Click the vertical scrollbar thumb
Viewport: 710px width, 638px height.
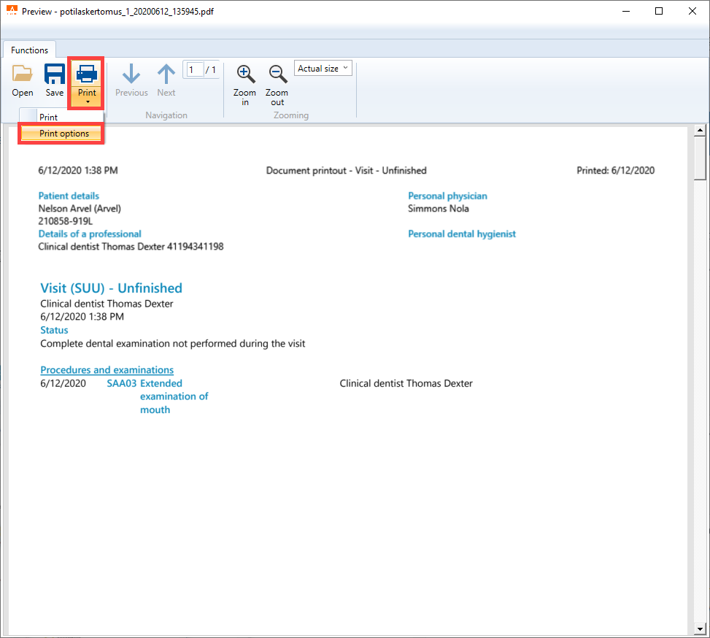(x=700, y=158)
